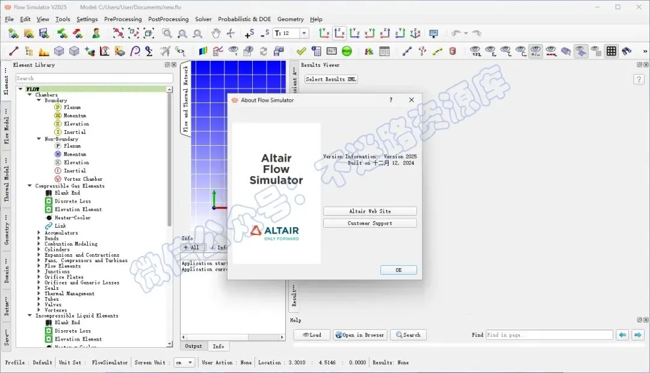
Task: Click the G<>L conversion icon
Action: (x=181, y=51)
